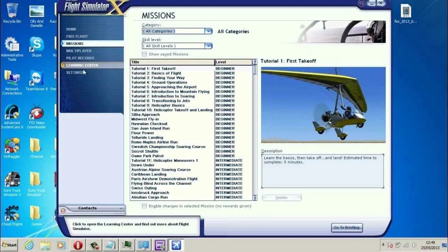Open the Games folder on desktop
Viewport: 448px width, 252px height.
pyautogui.click(x=36, y=216)
